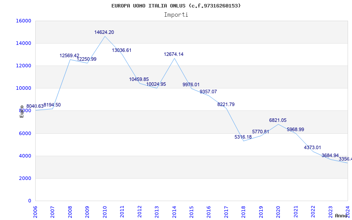Select the 9357.07 data label
Screen dimensions: 352x220
(208, 92)
